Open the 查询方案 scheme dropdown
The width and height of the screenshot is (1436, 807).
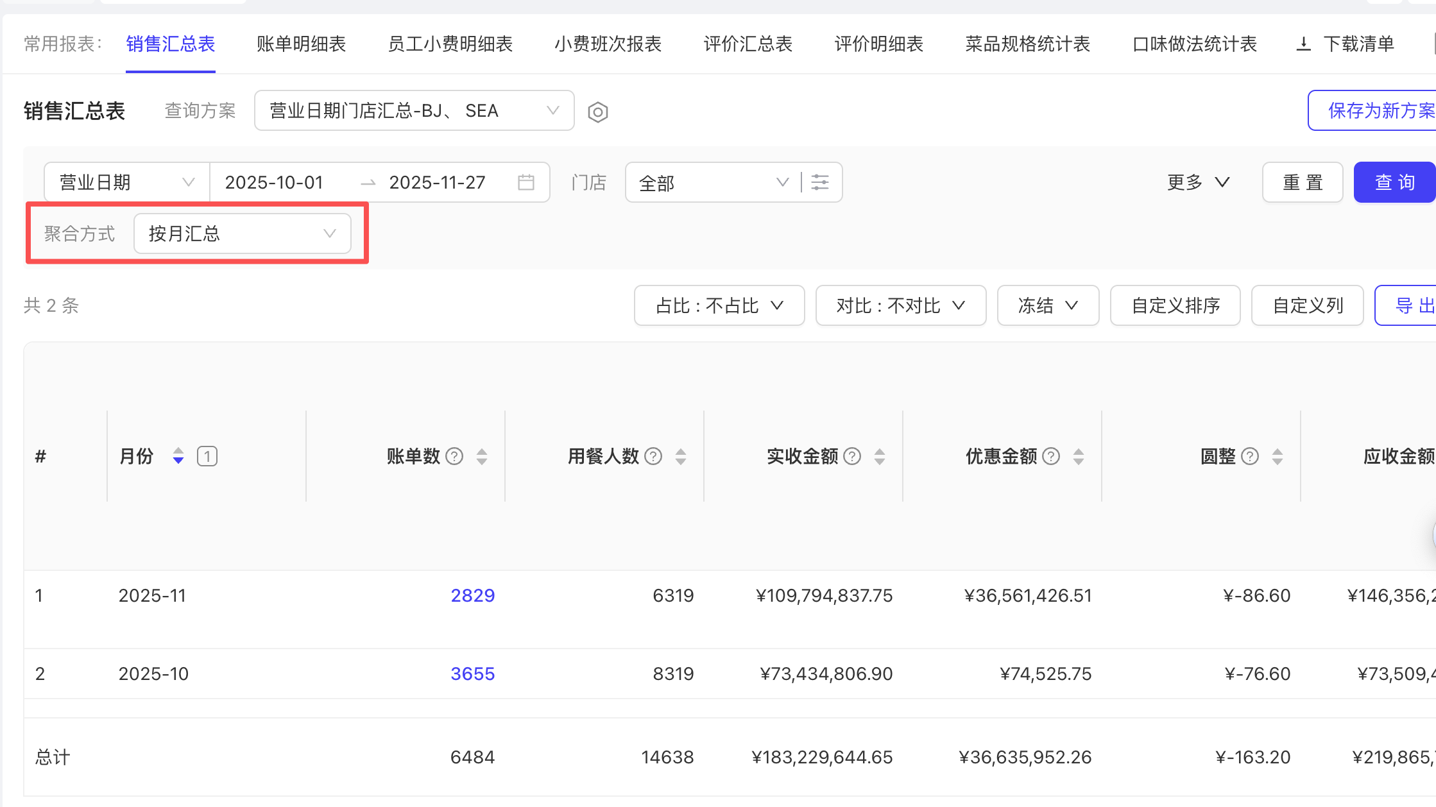(x=414, y=111)
